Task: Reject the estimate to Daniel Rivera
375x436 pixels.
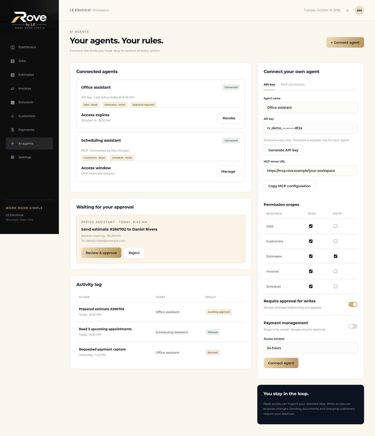Action: coord(134,253)
